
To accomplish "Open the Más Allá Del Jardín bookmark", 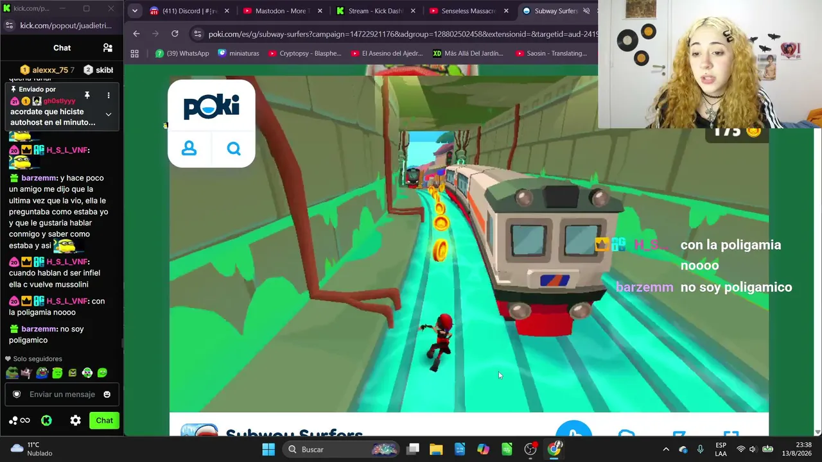I will [467, 53].
